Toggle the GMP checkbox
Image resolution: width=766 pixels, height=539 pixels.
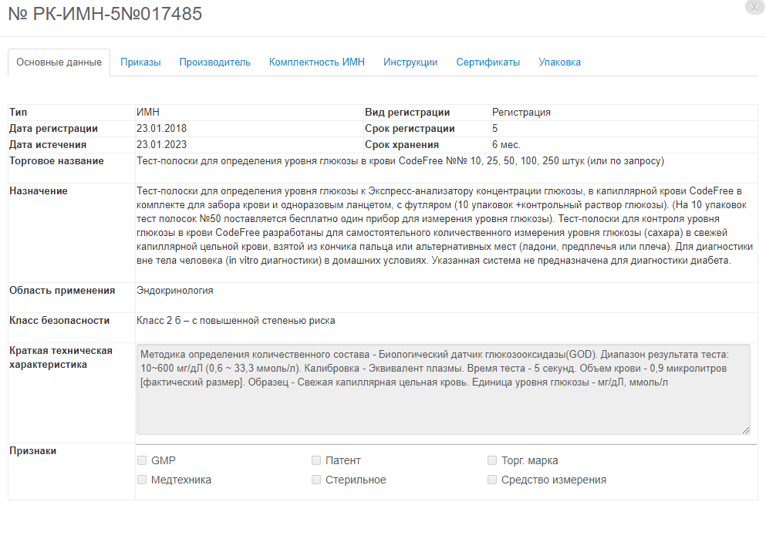click(142, 460)
